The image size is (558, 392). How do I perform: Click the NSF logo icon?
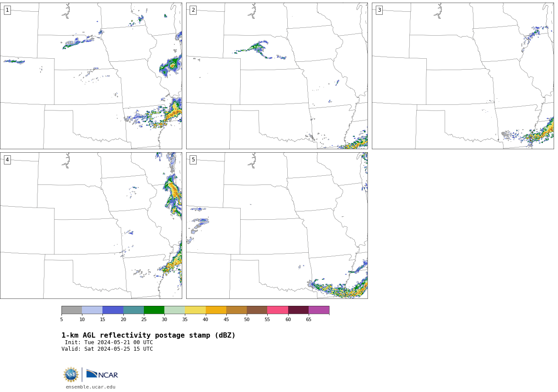point(71,375)
